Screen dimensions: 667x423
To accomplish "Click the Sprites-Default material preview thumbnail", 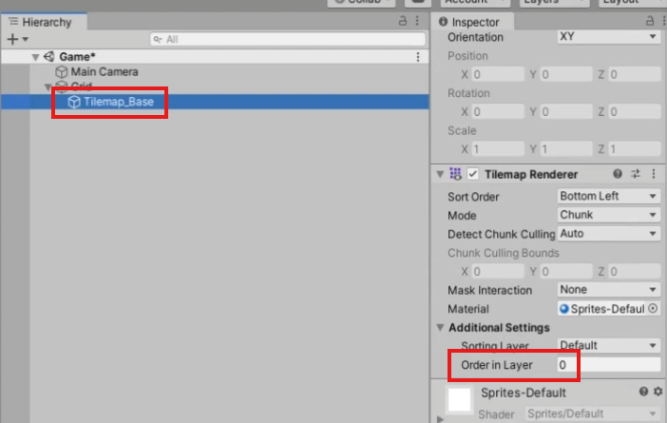I will (460, 399).
